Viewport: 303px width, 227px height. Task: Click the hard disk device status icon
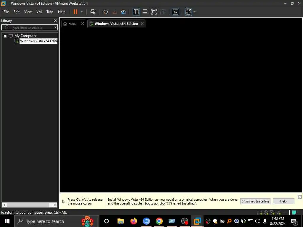click(260, 213)
